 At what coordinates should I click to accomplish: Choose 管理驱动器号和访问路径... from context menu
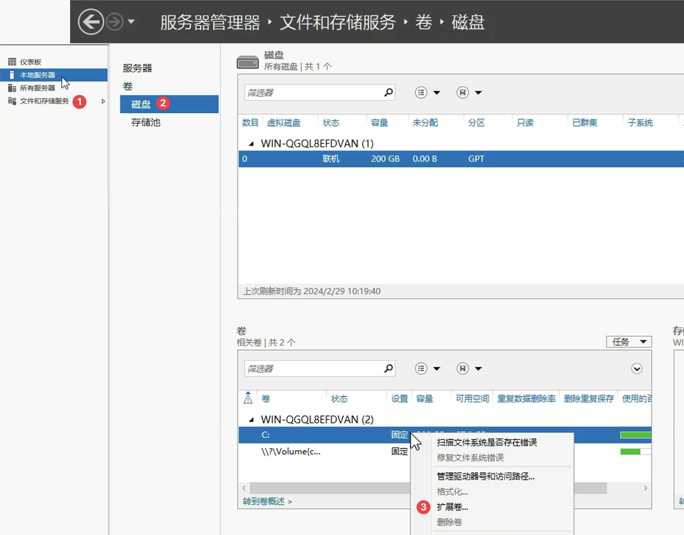486,476
